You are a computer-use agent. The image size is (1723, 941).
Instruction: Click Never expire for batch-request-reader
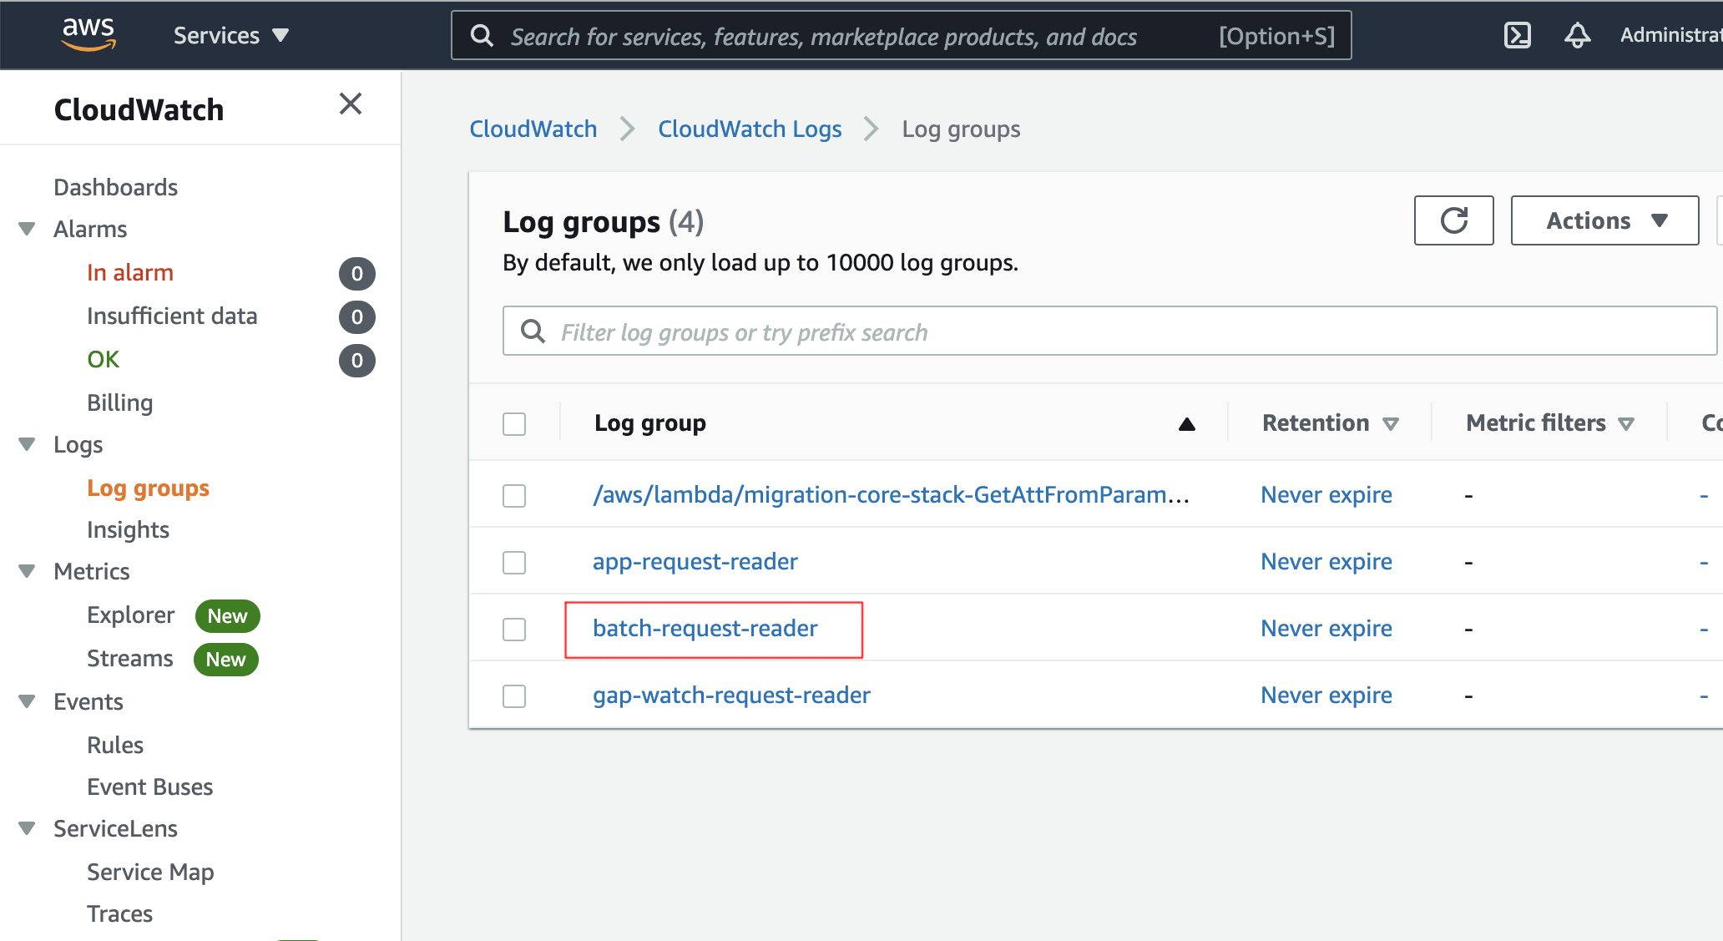(x=1326, y=629)
